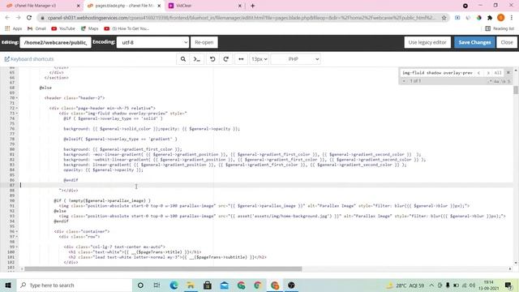The height and width of the screenshot is (292, 519).
Task: Open Task View on the taskbar
Action: point(157,285)
